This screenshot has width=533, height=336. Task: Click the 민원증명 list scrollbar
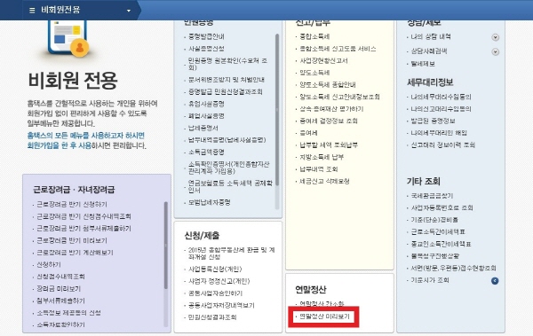coord(277,109)
